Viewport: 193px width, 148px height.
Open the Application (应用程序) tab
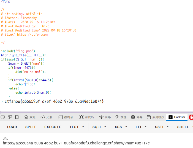coord(156,117)
